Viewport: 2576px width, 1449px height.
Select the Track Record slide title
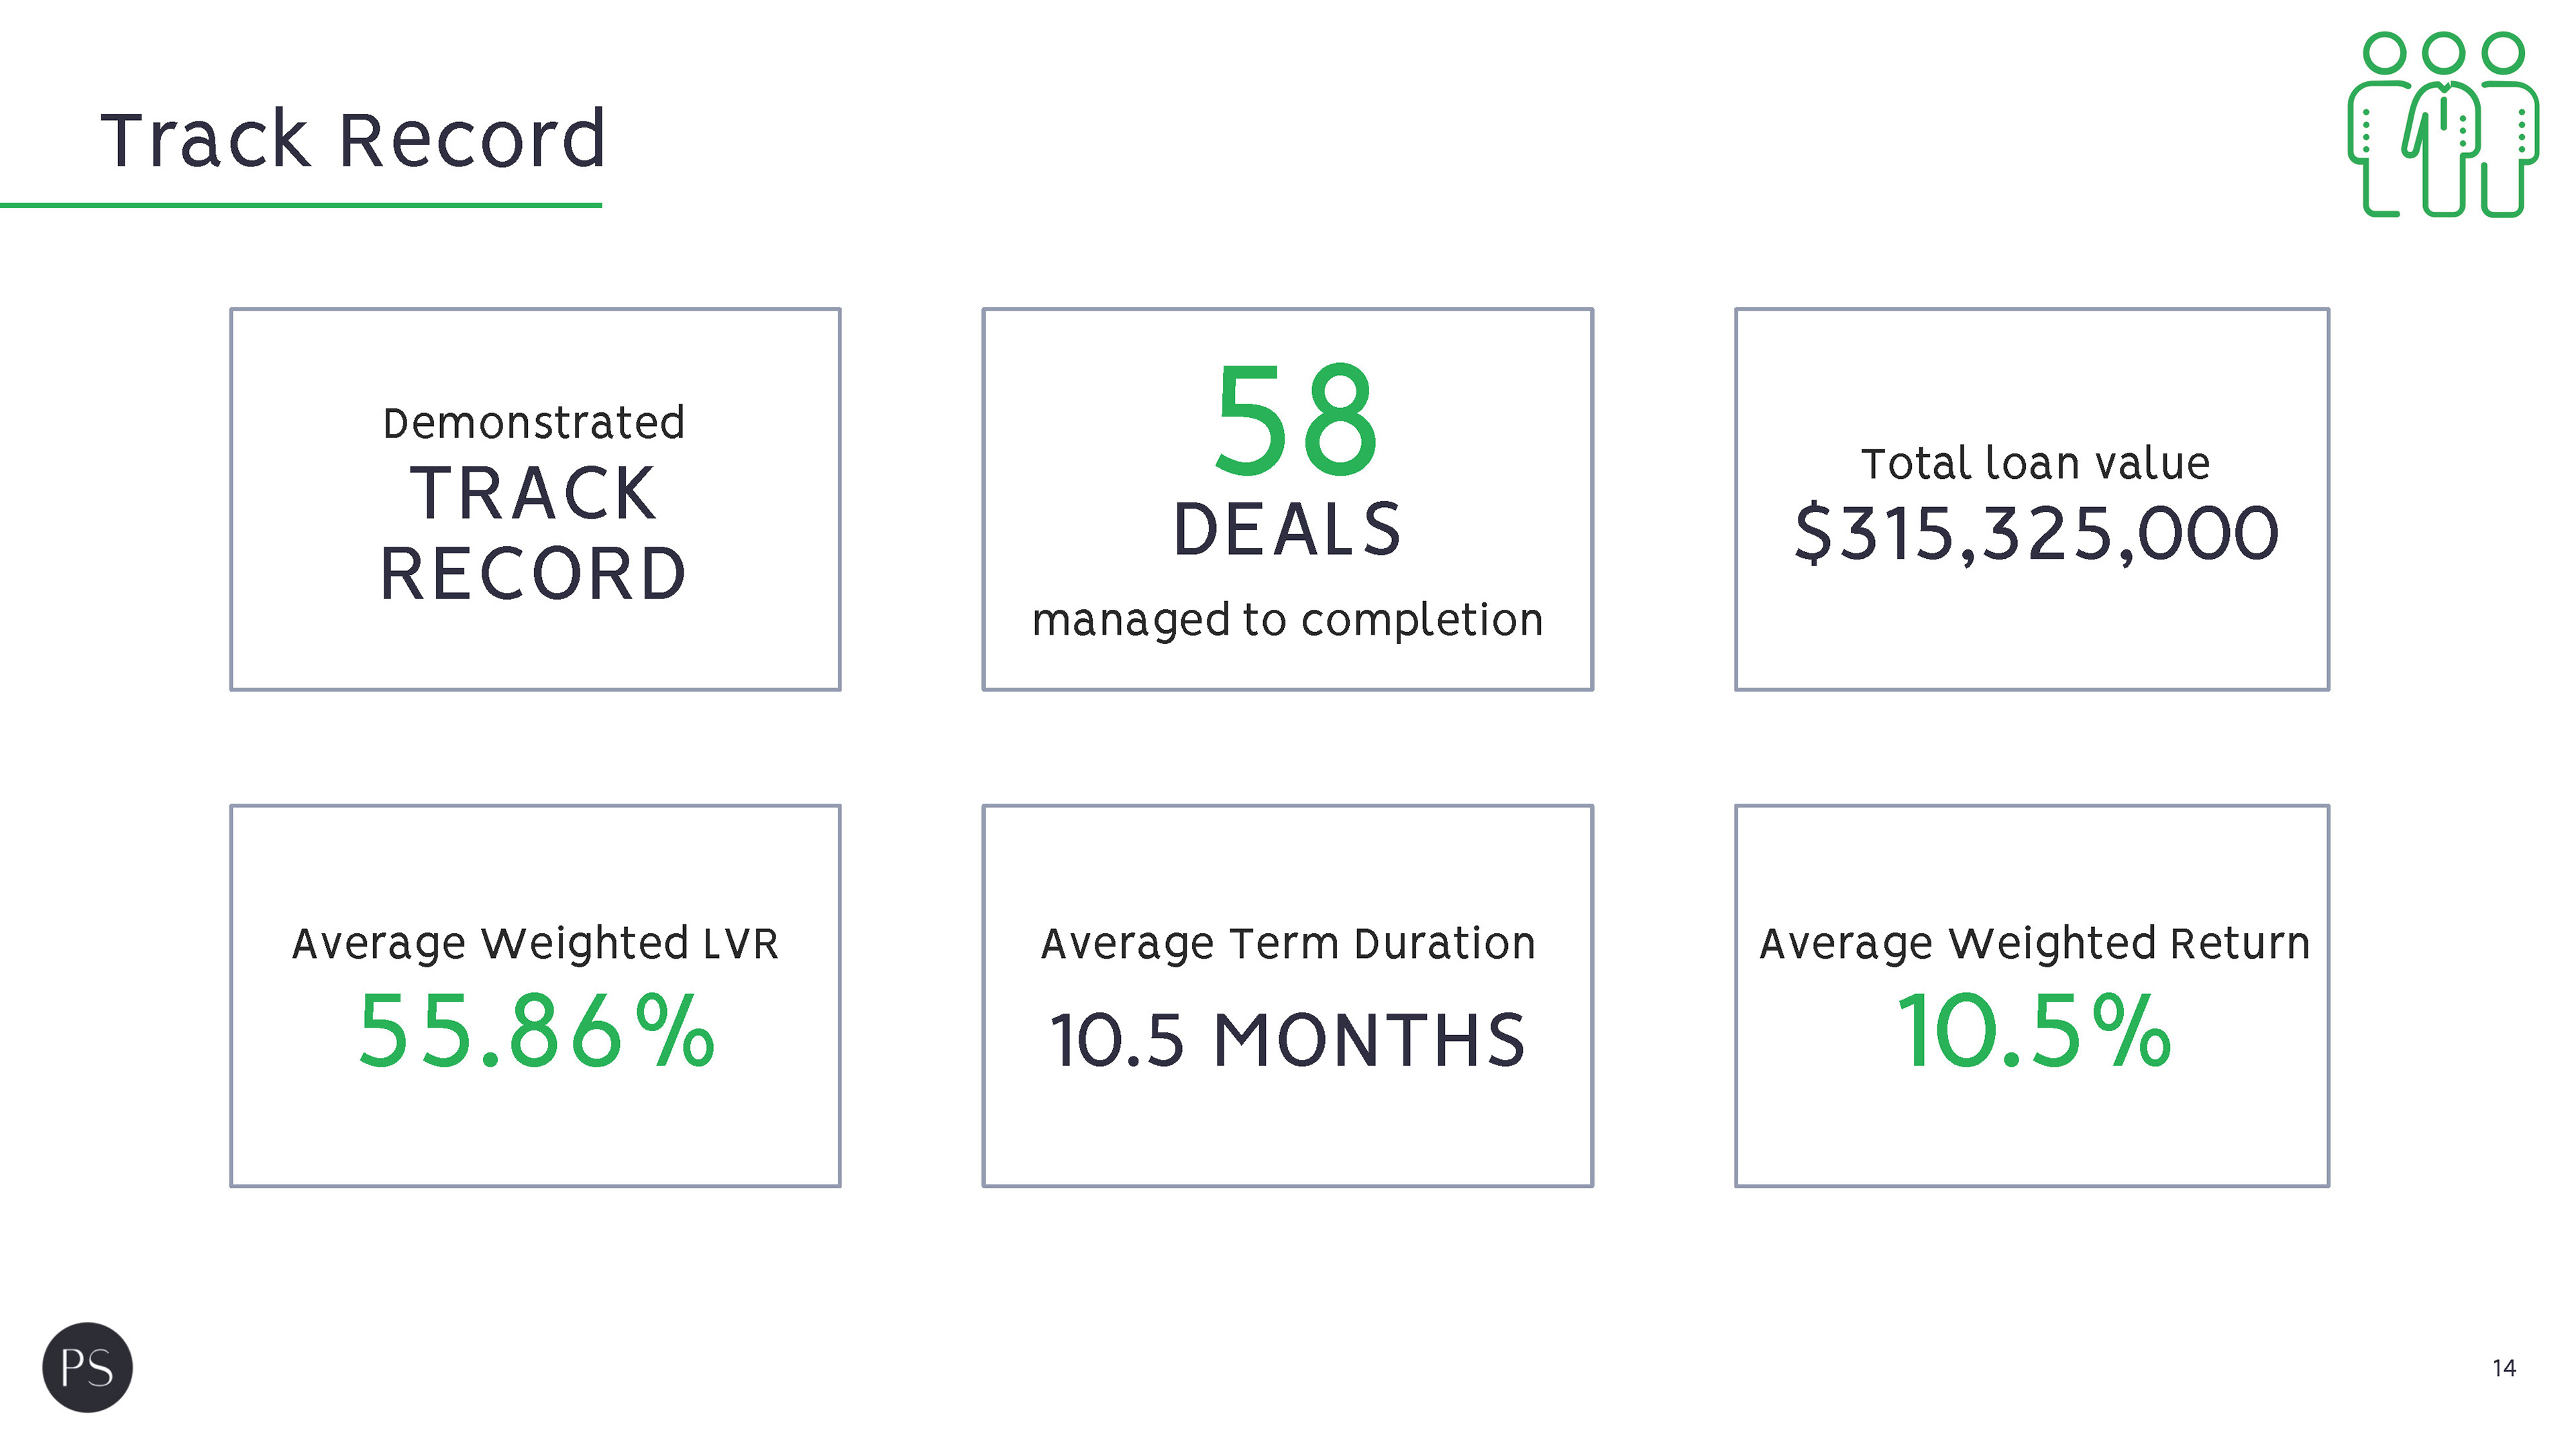point(353,139)
